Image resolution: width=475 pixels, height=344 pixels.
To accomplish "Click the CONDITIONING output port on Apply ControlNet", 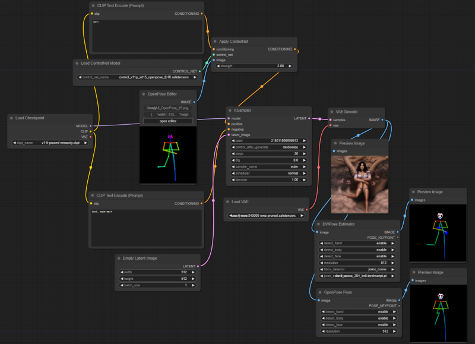I will (294, 49).
